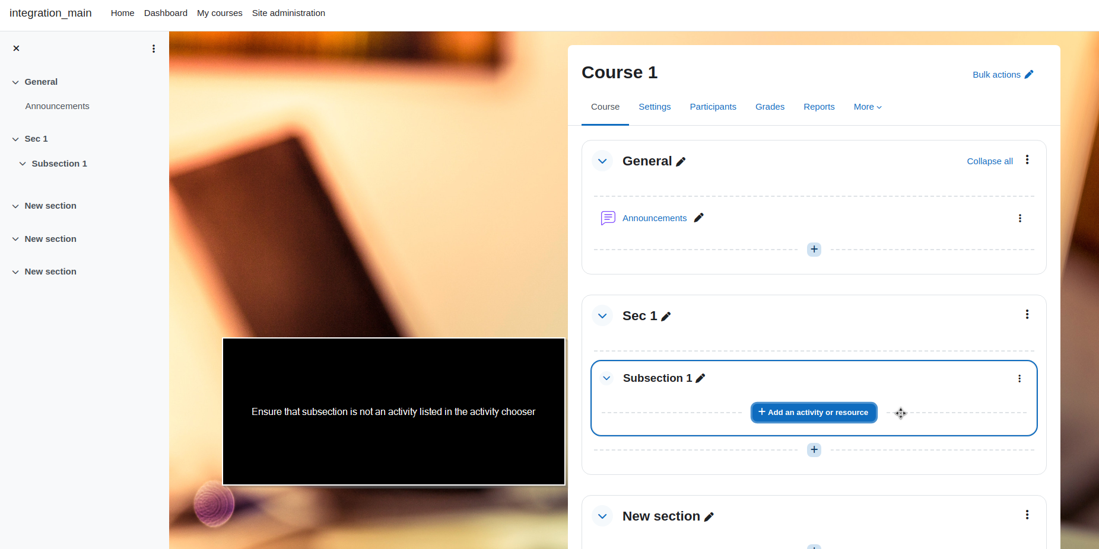Select General in course index
This screenshot has width=1099, height=549.
pos(41,82)
